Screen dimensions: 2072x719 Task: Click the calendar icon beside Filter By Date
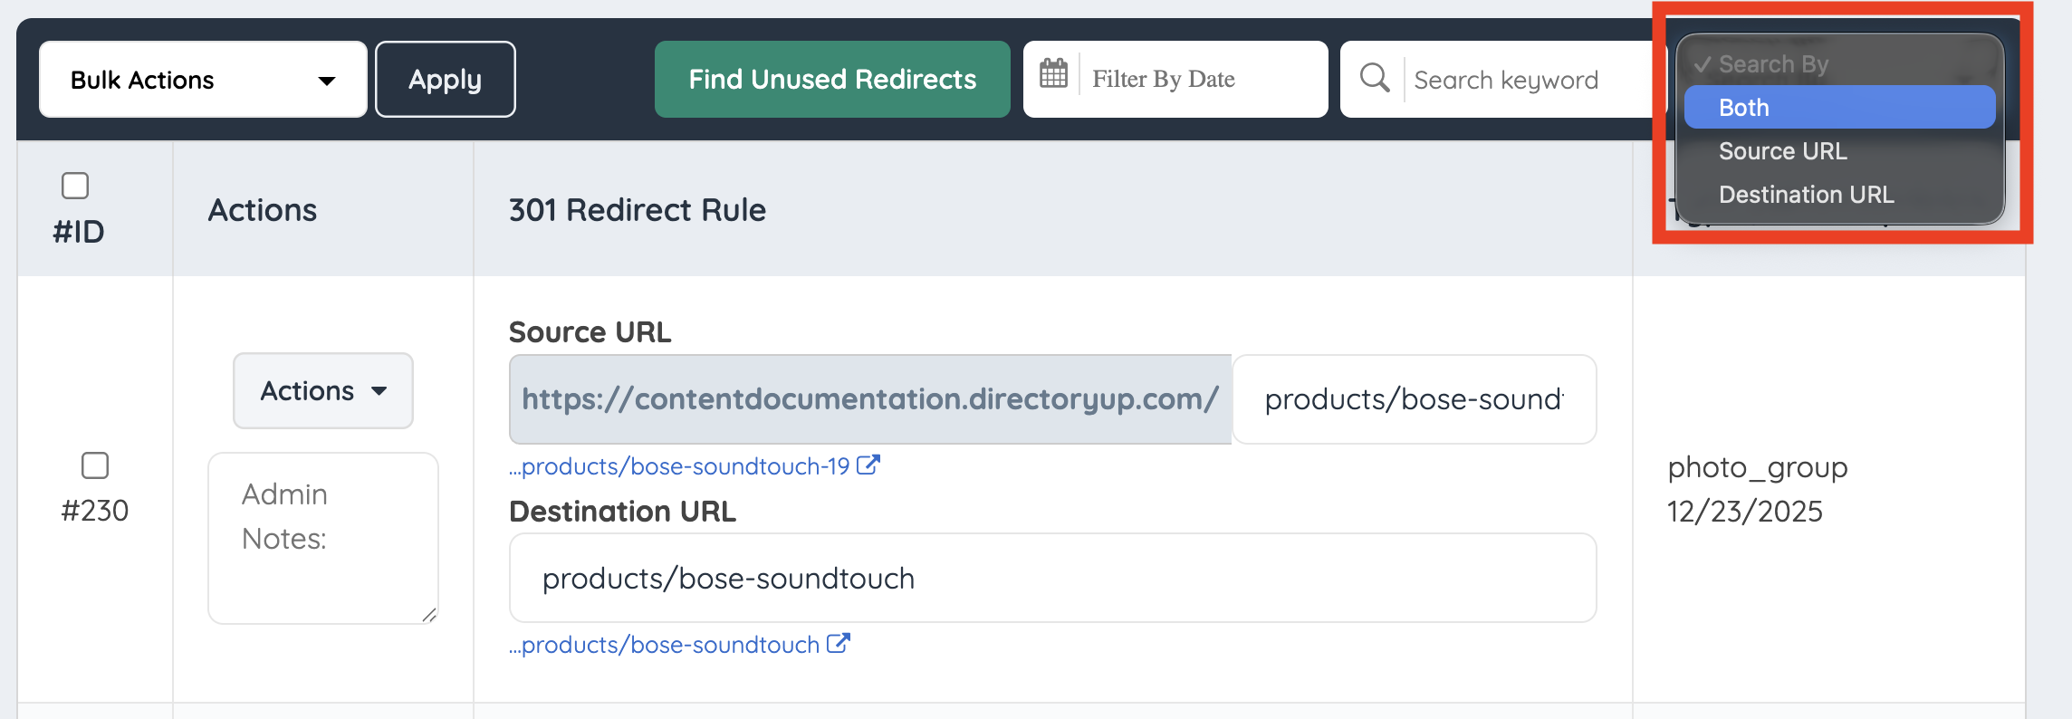[x=1053, y=73]
